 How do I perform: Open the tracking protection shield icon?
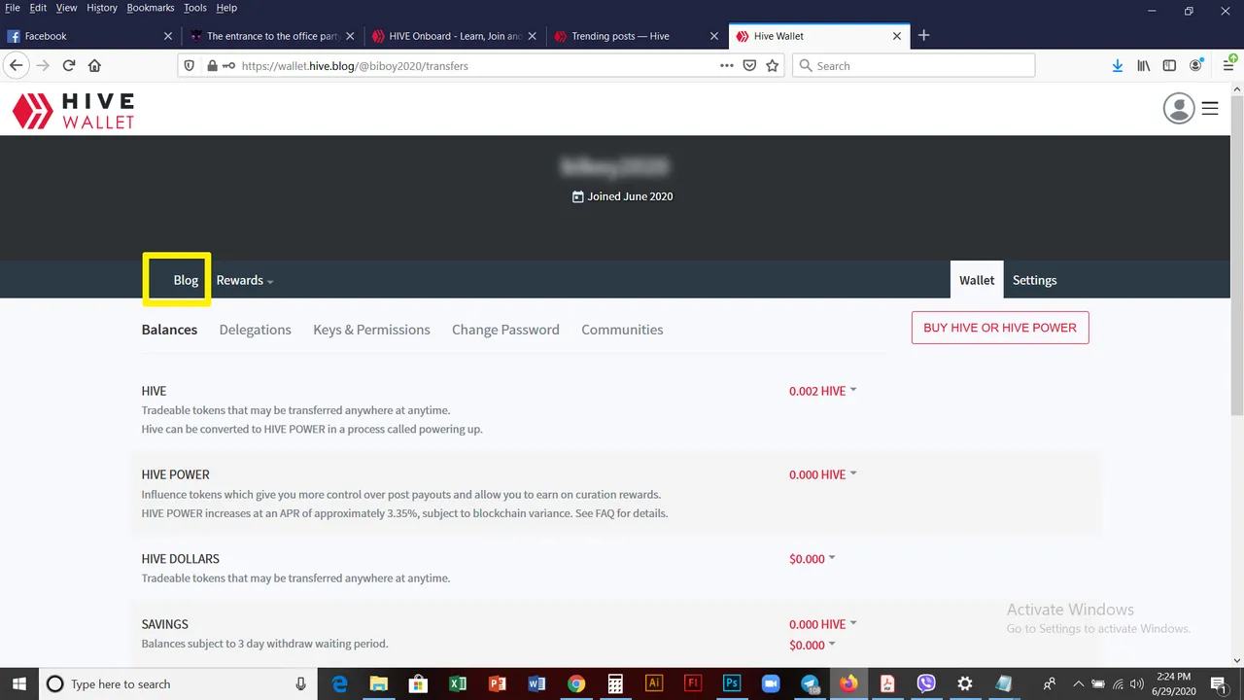tap(190, 65)
